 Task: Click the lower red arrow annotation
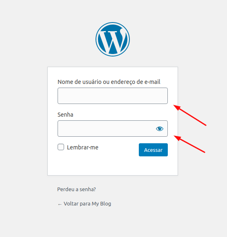pyautogui.click(x=189, y=144)
